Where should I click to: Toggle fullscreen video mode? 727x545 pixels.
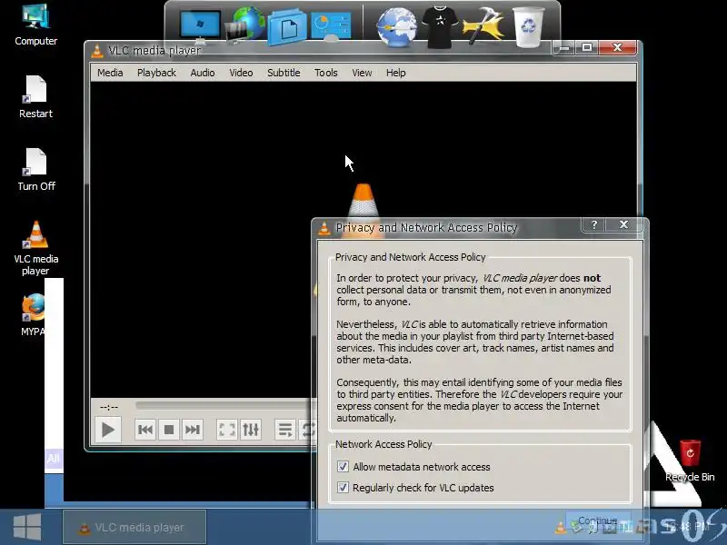point(227,430)
